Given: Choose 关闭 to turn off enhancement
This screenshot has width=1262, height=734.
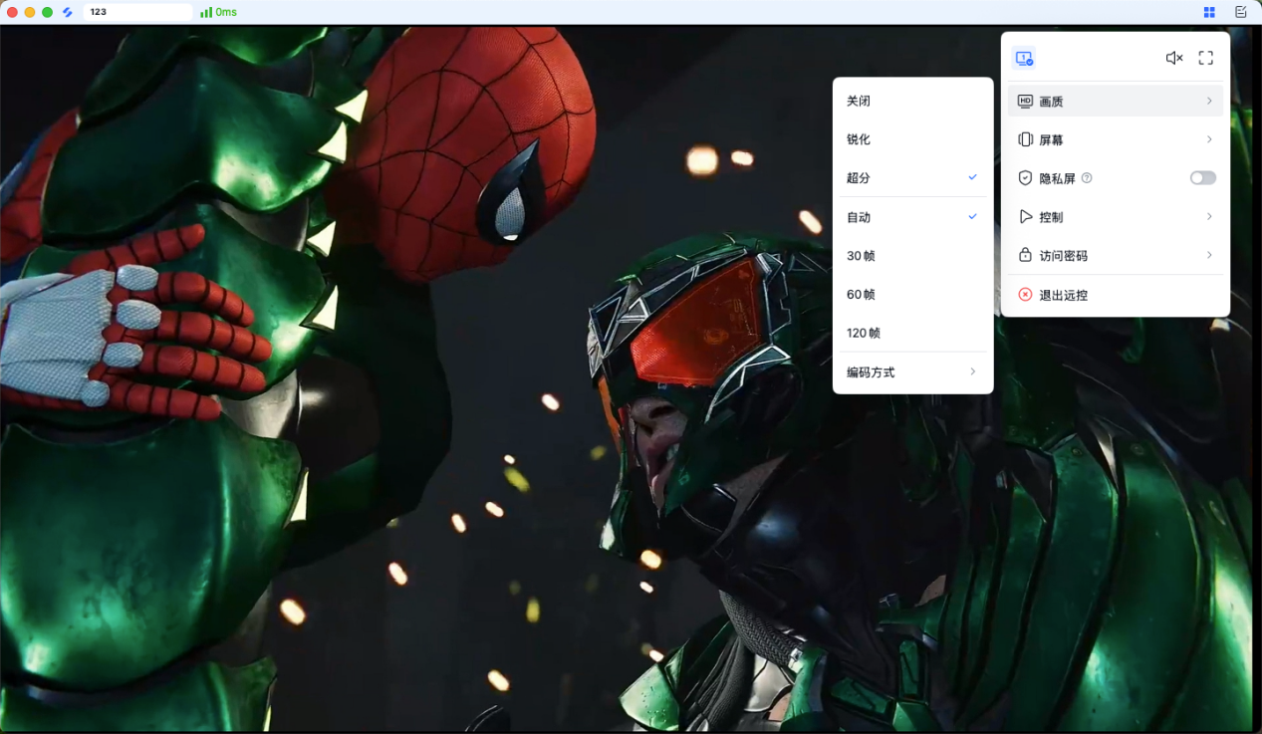Looking at the screenshot, I should click(x=912, y=101).
